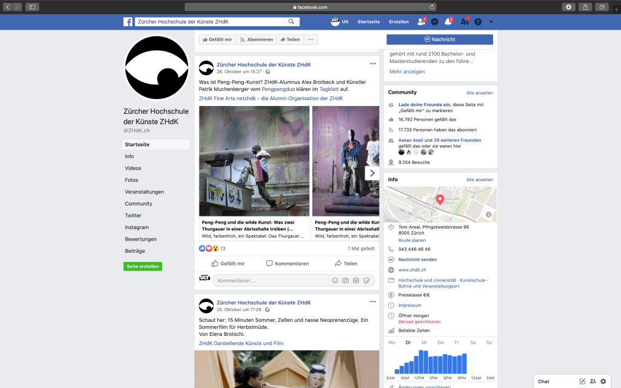Open chat settings gear icon
The height and width of the screenshot is (388, 621).
click(603, 381)
